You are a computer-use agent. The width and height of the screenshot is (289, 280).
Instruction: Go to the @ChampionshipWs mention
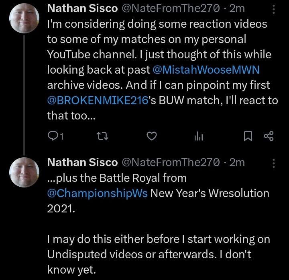point(98,193)
